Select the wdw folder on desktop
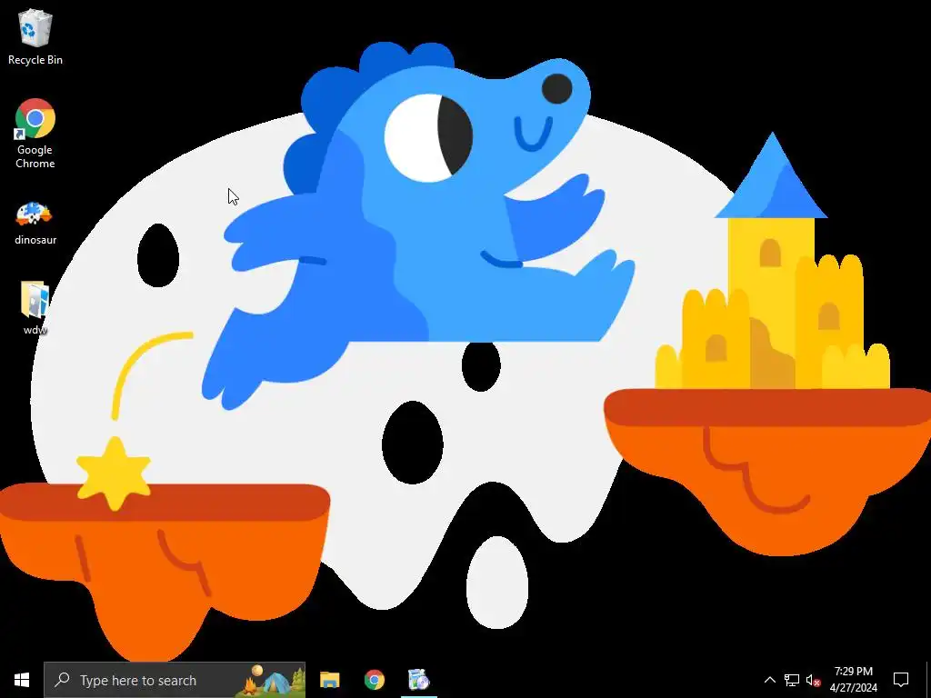The image size is (931, 698). click(x=35, y=309)
